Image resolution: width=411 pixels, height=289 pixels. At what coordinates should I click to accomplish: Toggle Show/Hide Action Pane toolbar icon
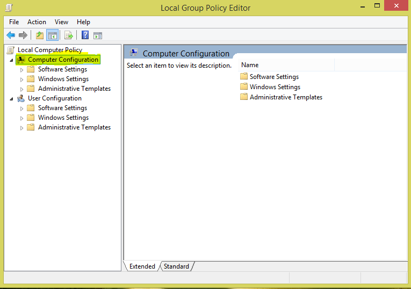coord(98,35)
